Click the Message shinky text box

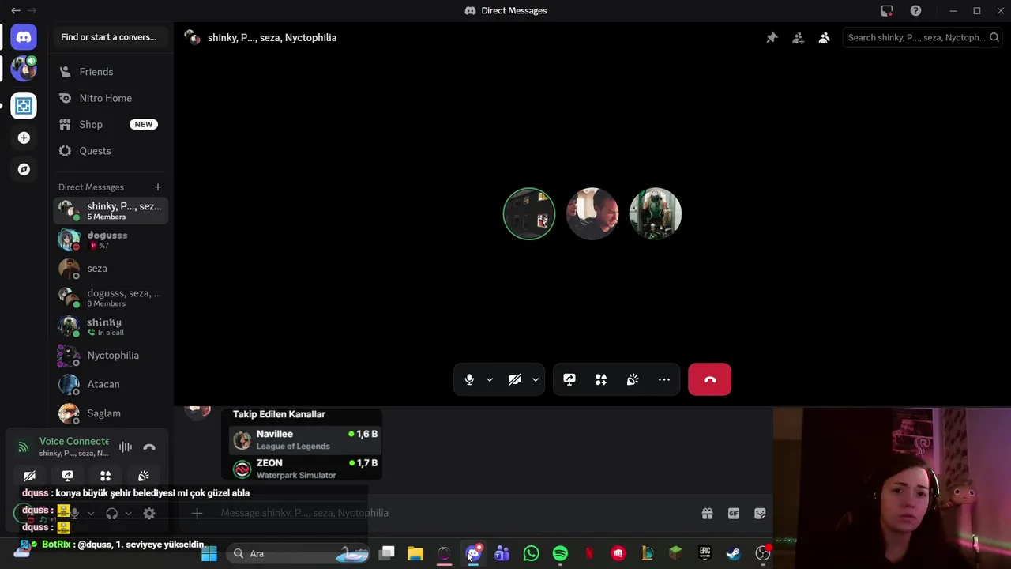click(454, 514)
